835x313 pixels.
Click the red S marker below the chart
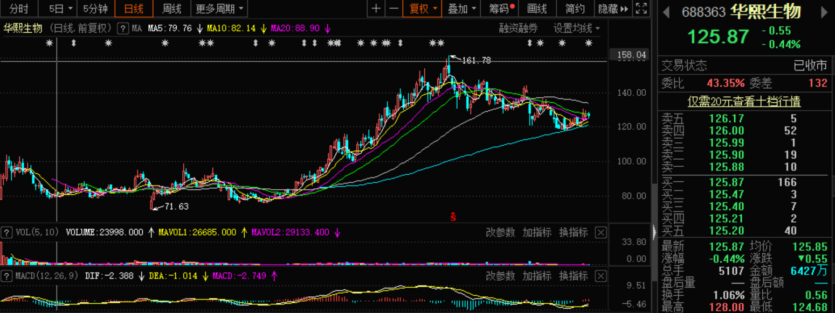[453, 217]
